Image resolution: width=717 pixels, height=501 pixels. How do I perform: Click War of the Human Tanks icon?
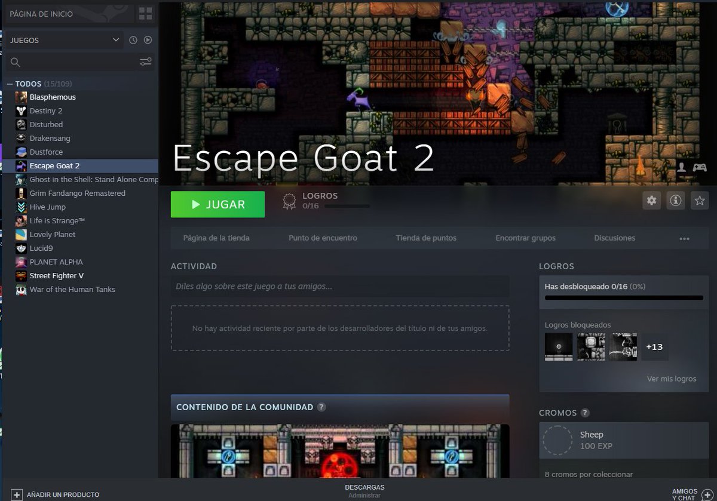coord(21,290)
